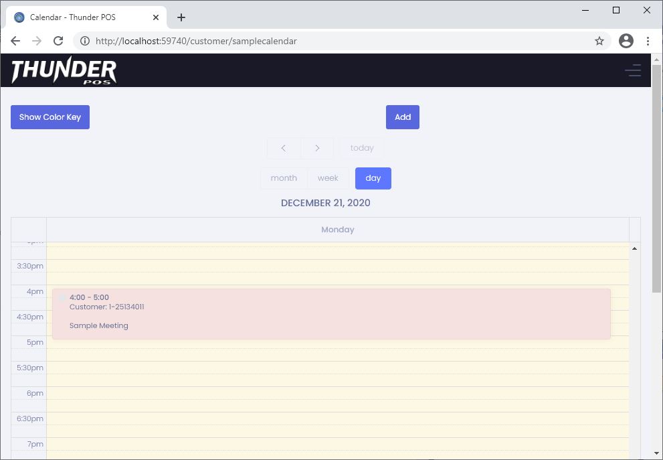The image size is (663, 460).
Task: Click the address bar URL field
Action: (335, 41)
